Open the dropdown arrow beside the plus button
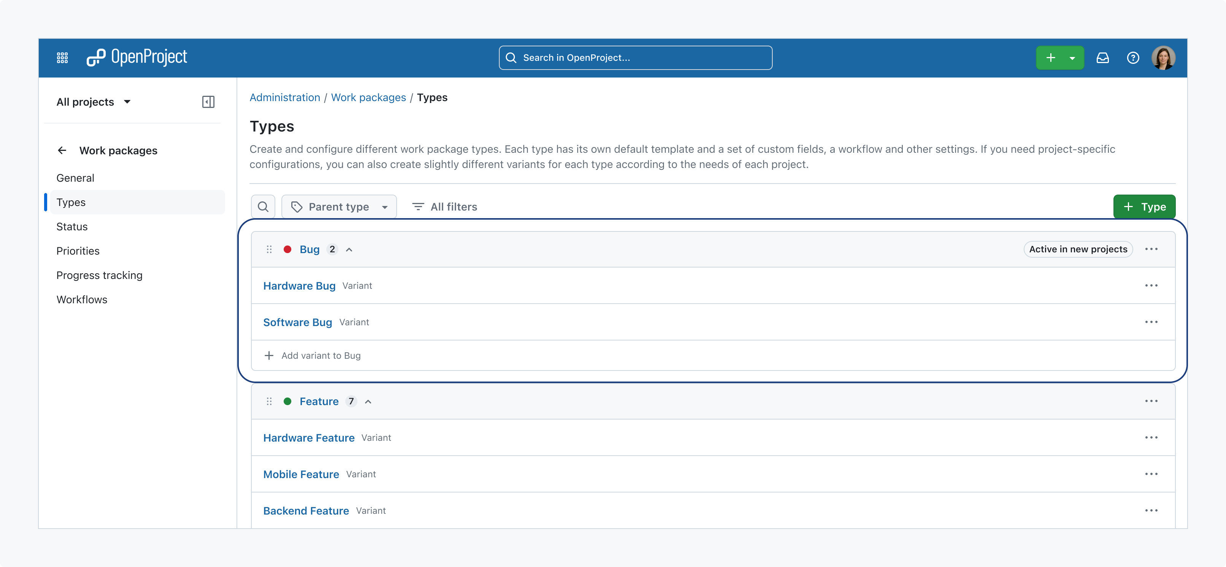Viewport: 1226px width, 567px height. tap(1072, 58)
